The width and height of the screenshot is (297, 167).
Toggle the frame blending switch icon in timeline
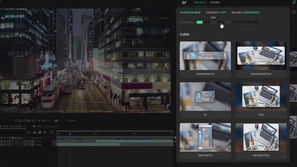(40, 133)
